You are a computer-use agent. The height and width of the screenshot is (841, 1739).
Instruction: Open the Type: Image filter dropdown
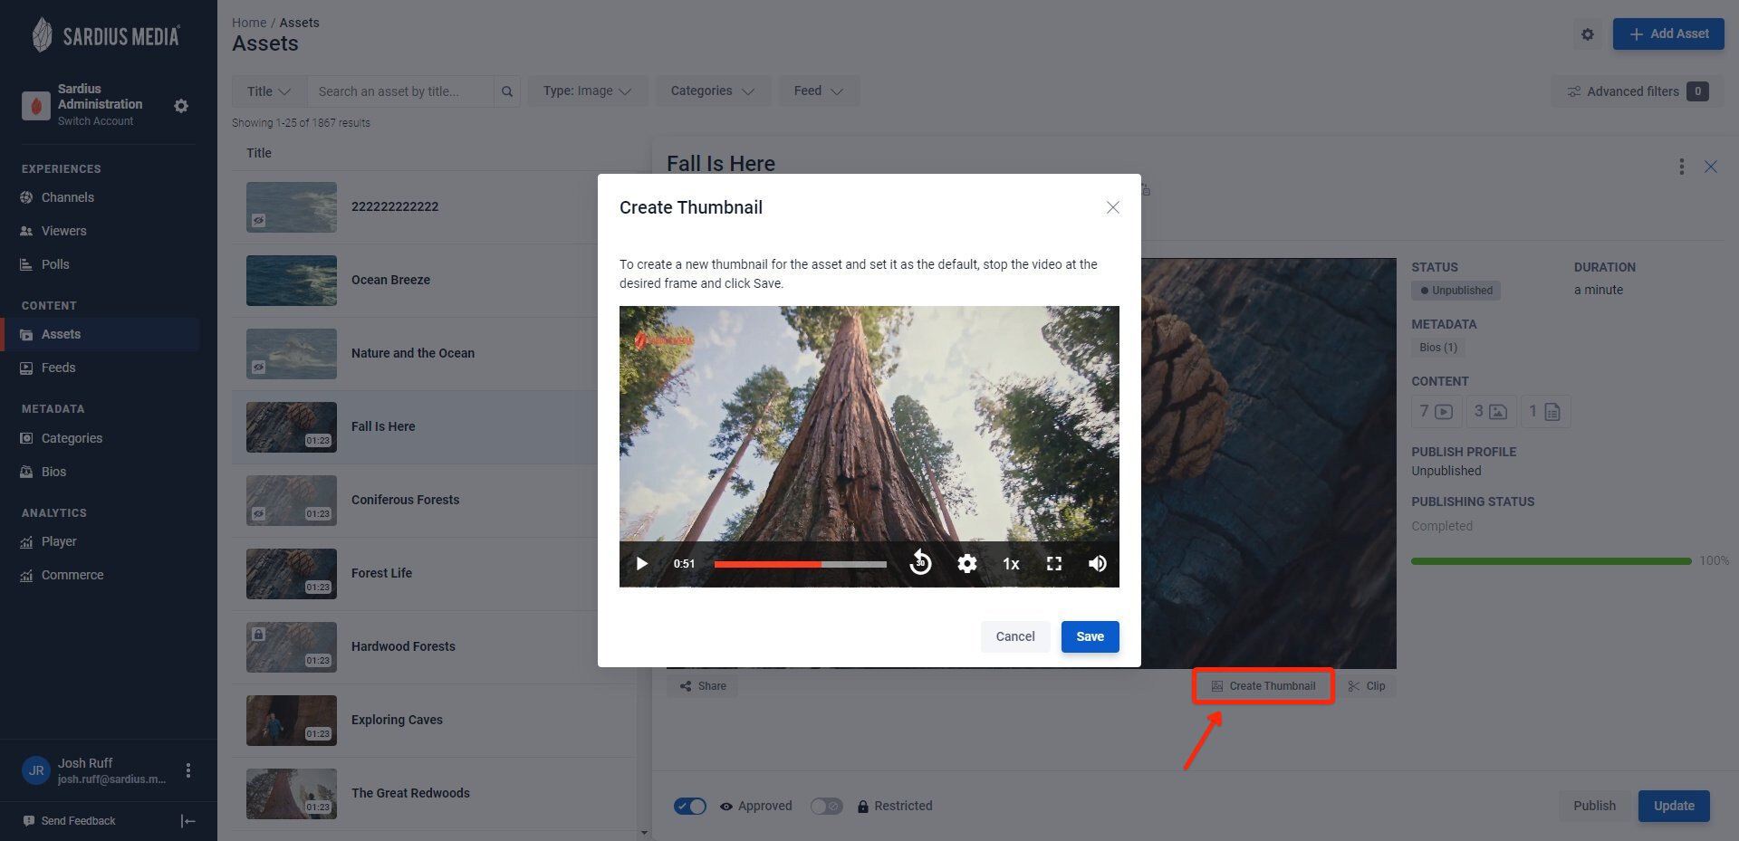tap(588, 91)
